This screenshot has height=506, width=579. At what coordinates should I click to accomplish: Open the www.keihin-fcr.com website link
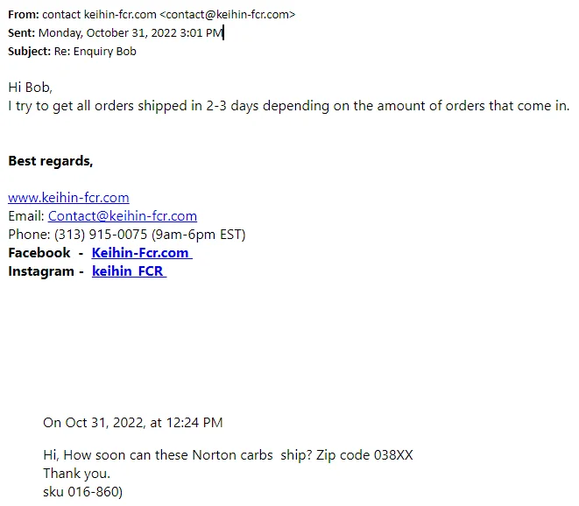pos(68,198)
